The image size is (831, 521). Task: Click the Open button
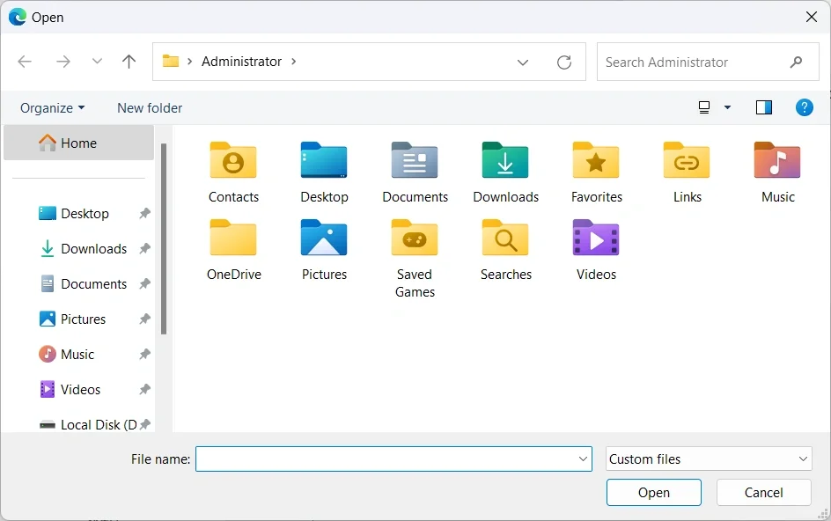click(653, 492)
